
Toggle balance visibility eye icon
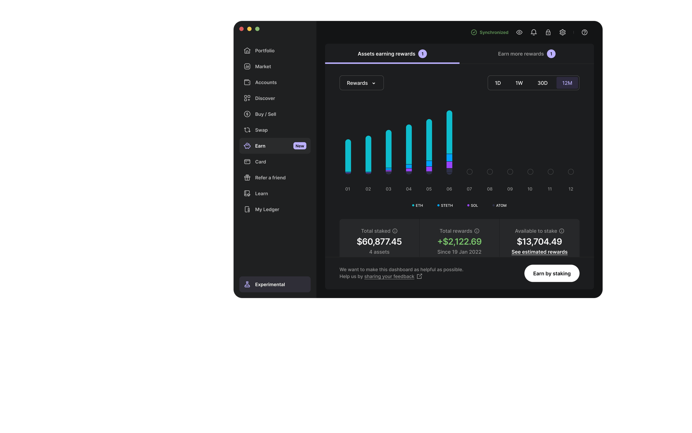(x=519, y=32)
